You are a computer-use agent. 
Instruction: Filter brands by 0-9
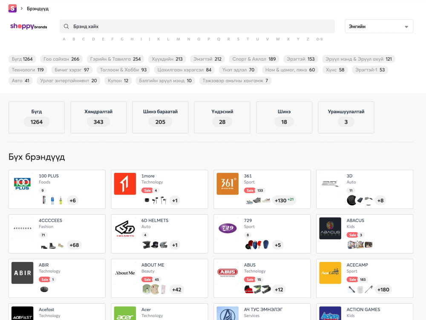(x=319, y=39)
